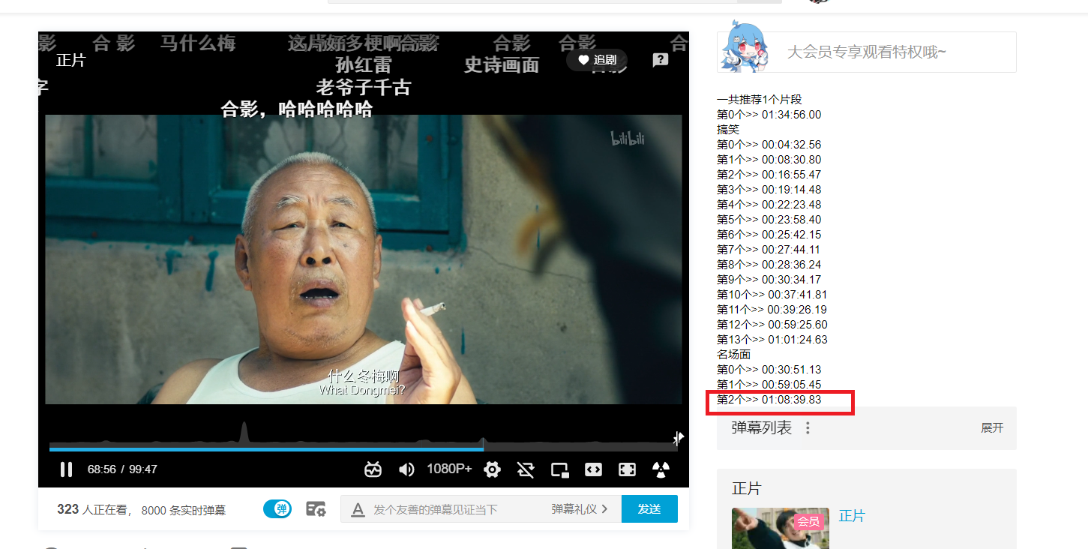
Task: Jump to 搞笑 clip 01:01:24.63
Action: click(772, 340)
